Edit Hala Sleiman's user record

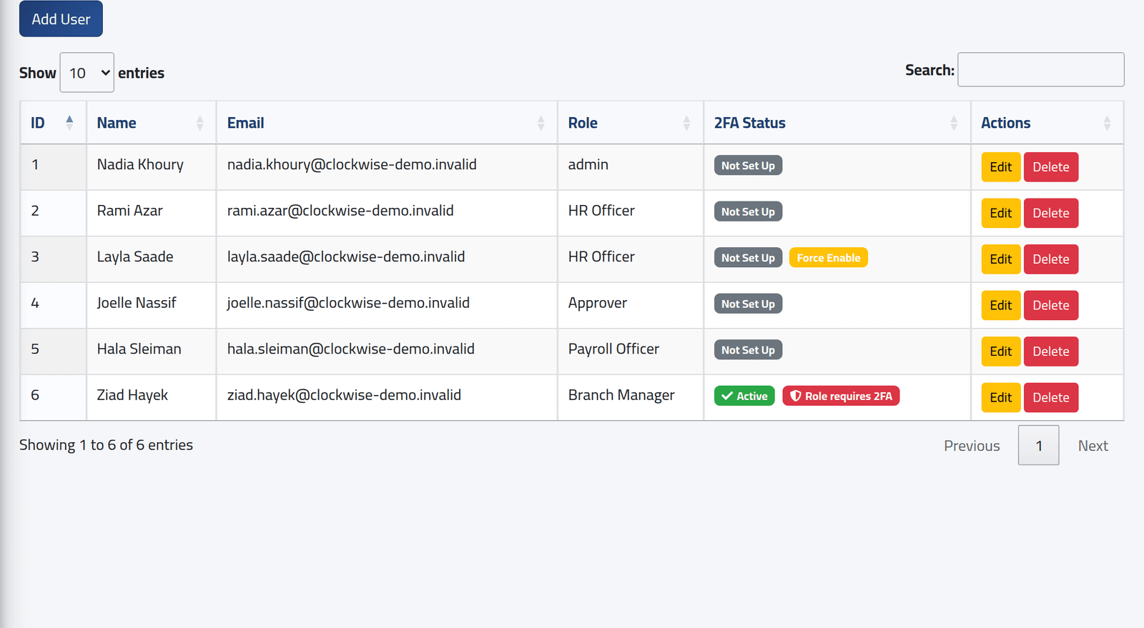point(1000,352)
